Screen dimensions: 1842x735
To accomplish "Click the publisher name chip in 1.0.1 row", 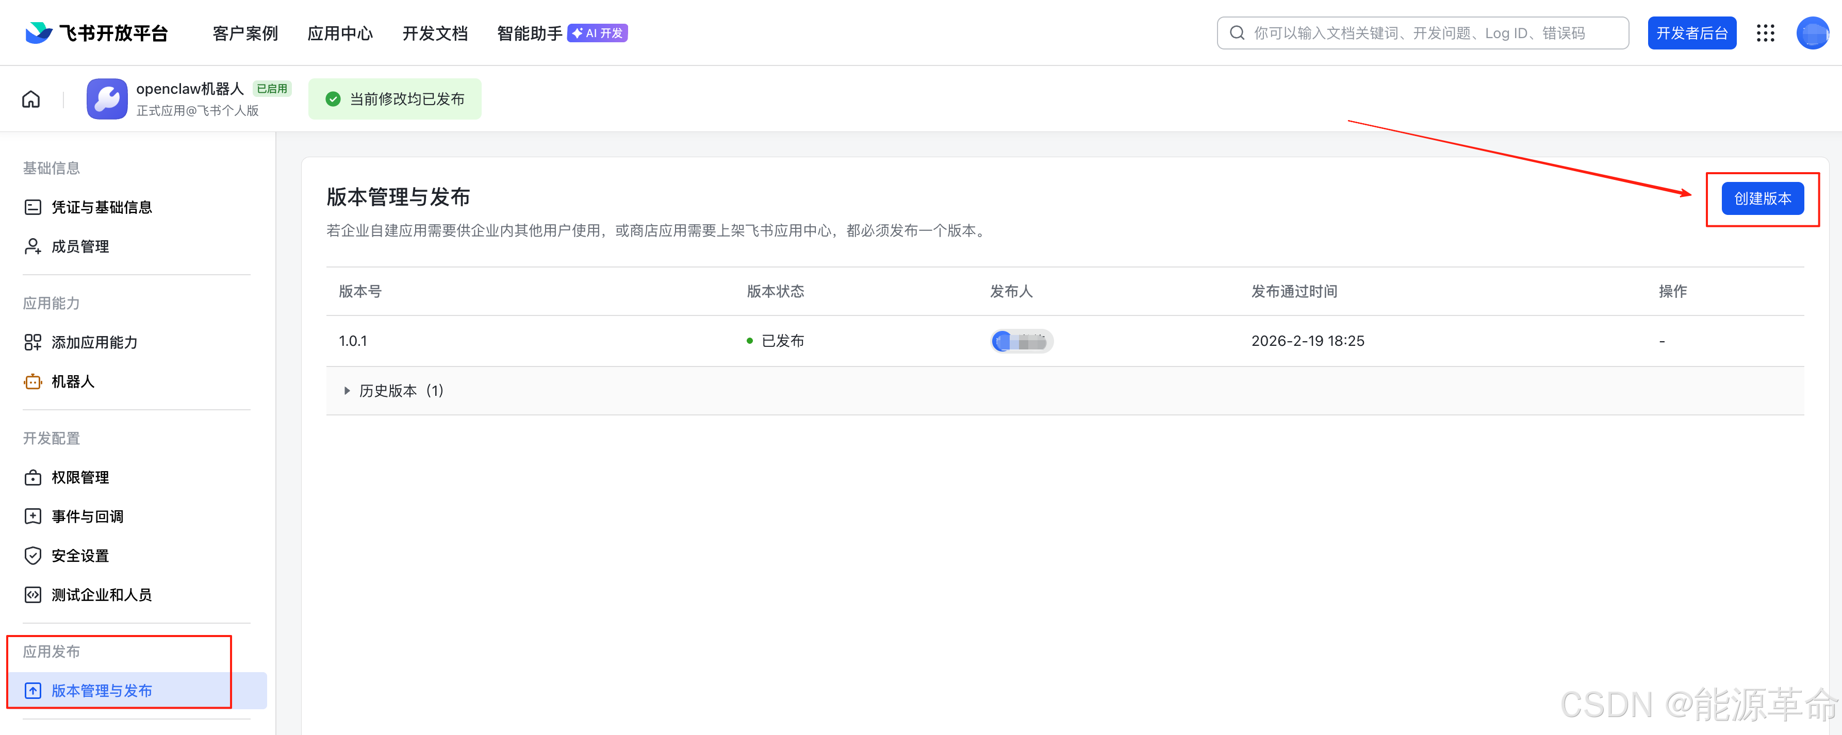I will (1022, 341).
